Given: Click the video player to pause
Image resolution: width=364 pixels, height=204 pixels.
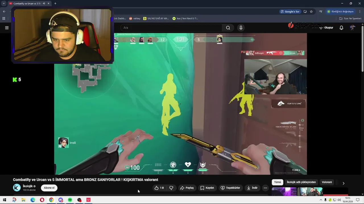Looking at the screenshot, I should pyautogui.click(x=181, y=104).
